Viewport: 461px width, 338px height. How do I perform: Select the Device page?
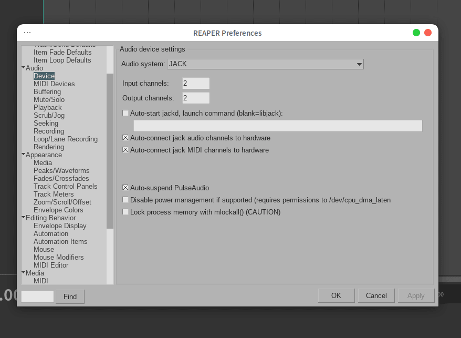(x=44, y=76)
